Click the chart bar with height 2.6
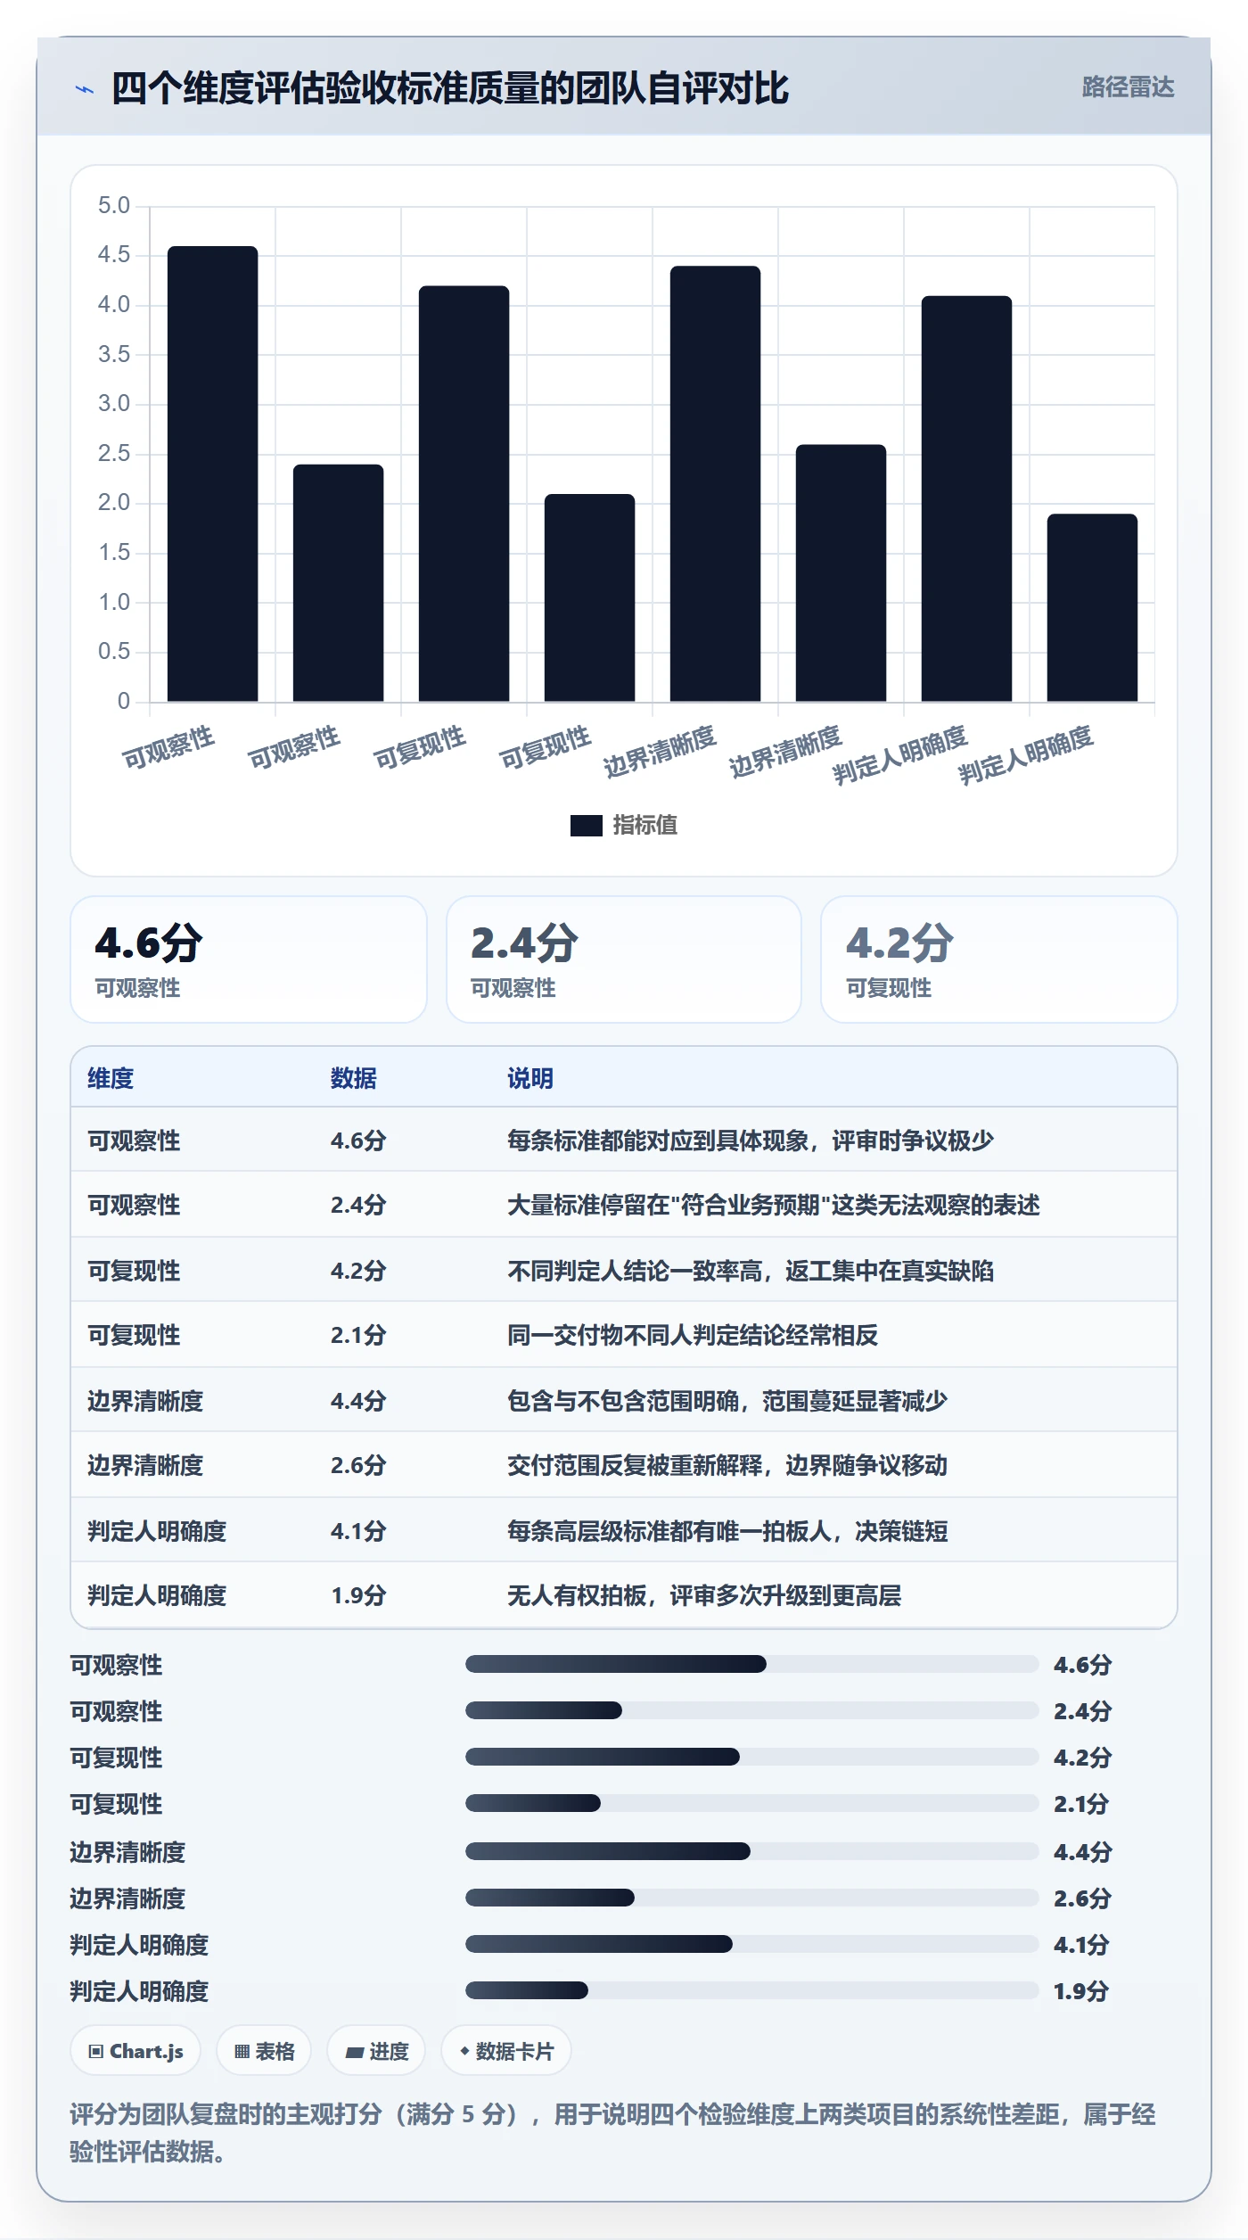This screenshot has width=1248, height=2240. (842, 572)
